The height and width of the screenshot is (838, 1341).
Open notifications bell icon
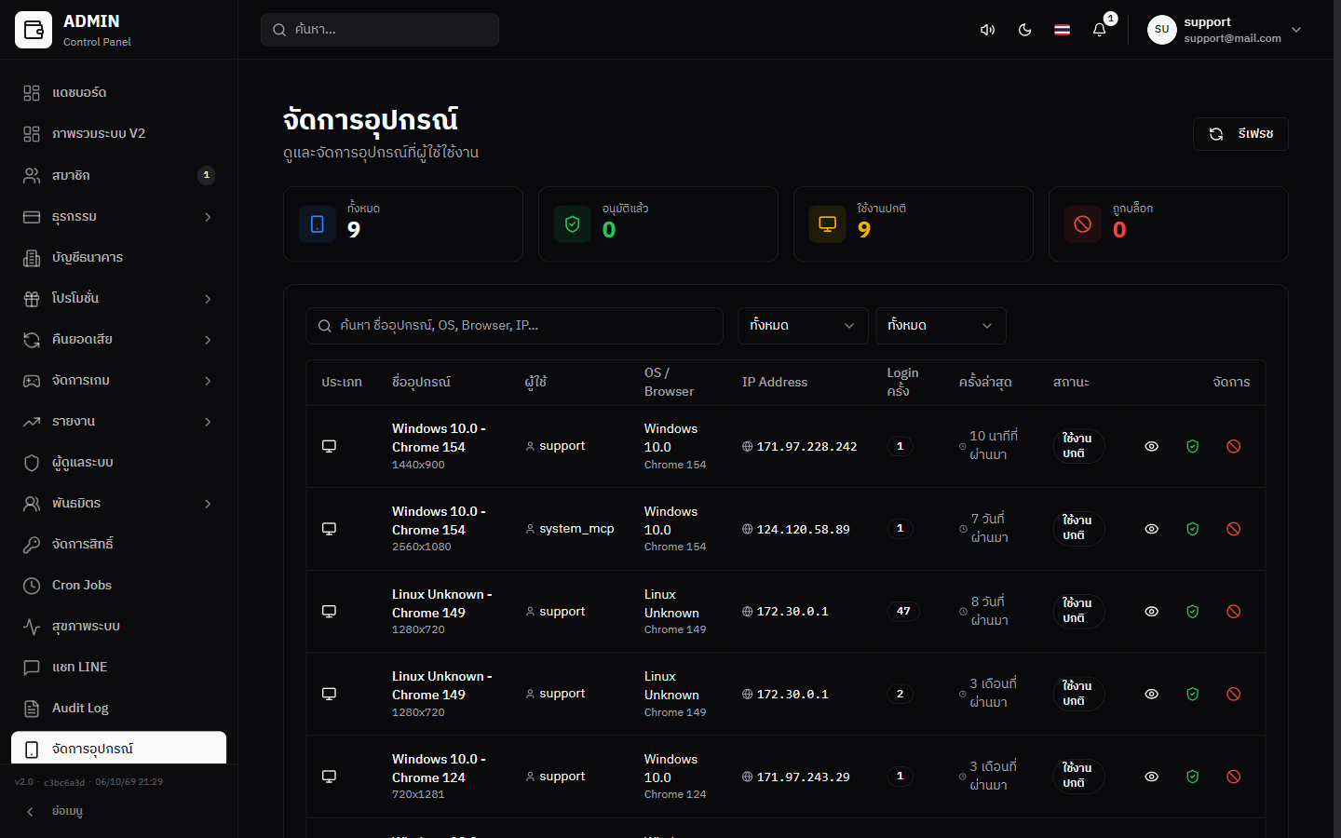(x=1099, y=30)
